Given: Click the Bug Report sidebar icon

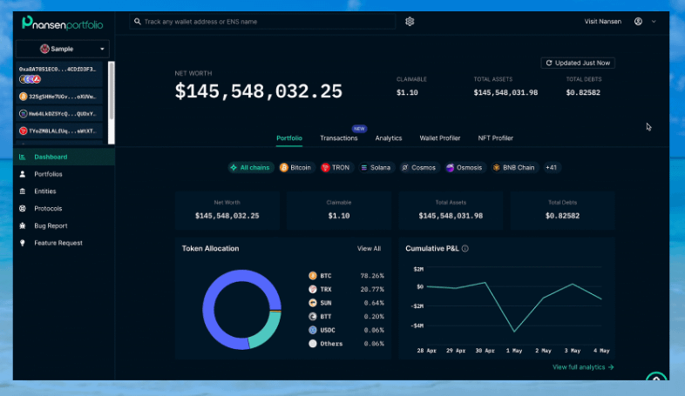Looking at the screenshot, I should pyautogui.click(x=23, y=225).
